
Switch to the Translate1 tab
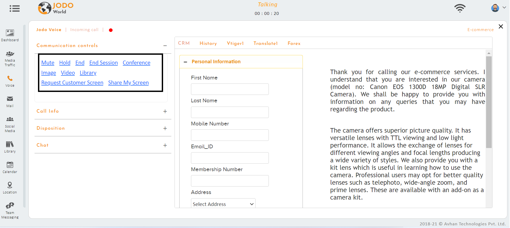tap(265, 43)
